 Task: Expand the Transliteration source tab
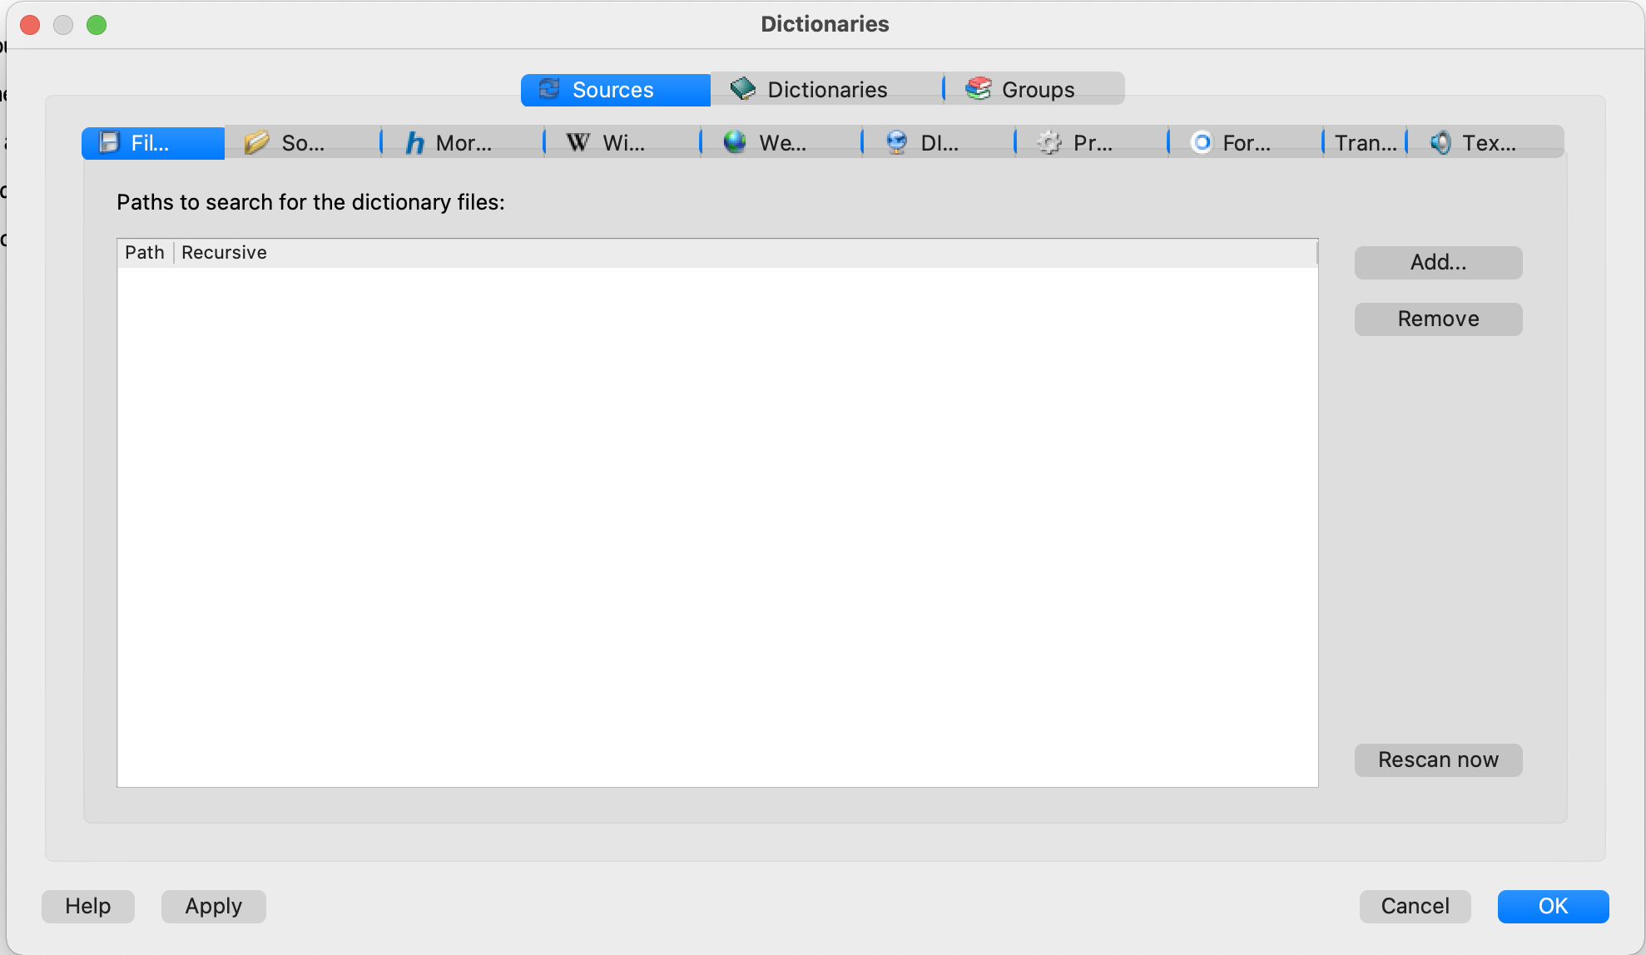click(1367, 141)
